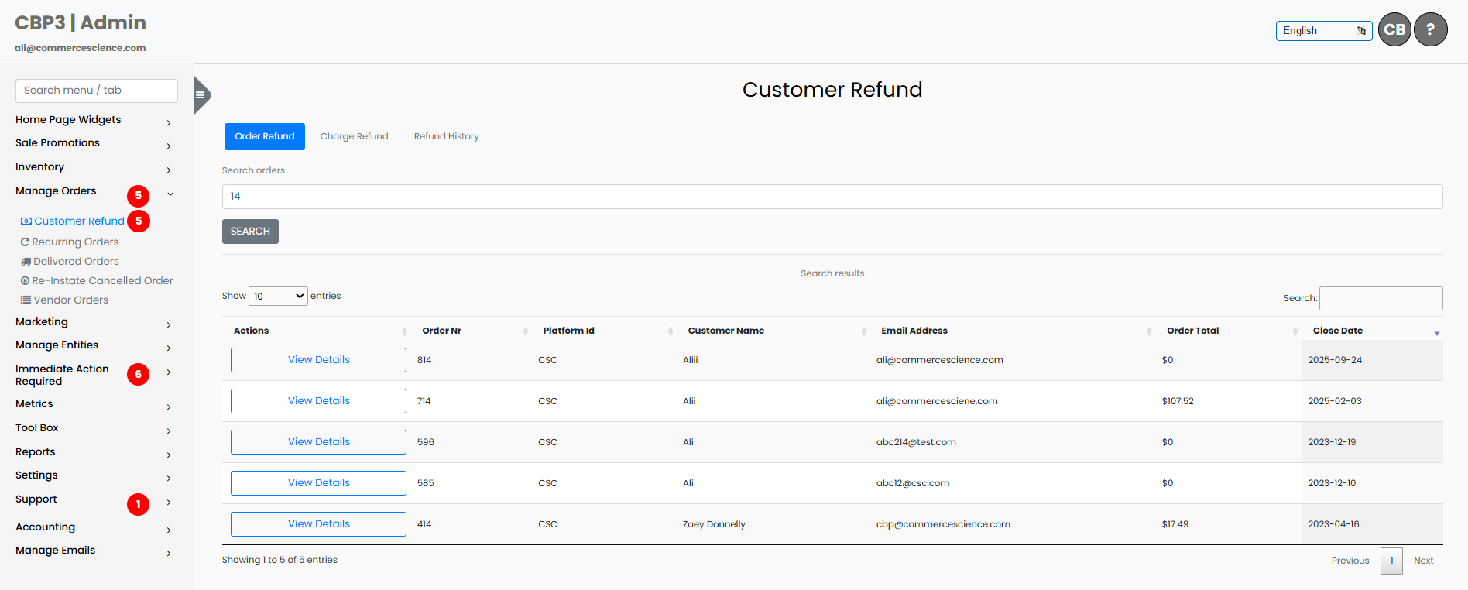
Task: Click the Search orders input field
Action: tap(832, 197)
